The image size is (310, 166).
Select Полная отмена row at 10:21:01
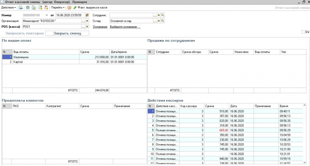coord(225,154)
